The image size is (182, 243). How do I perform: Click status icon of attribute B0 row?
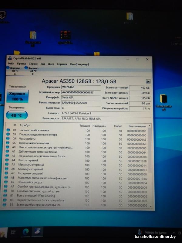(x=5, y=191)
